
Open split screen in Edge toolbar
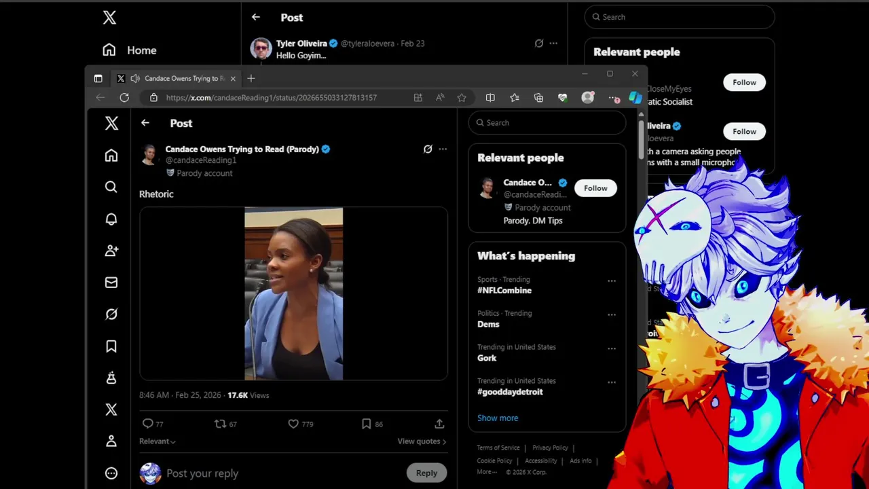click(x=490, y=98)
